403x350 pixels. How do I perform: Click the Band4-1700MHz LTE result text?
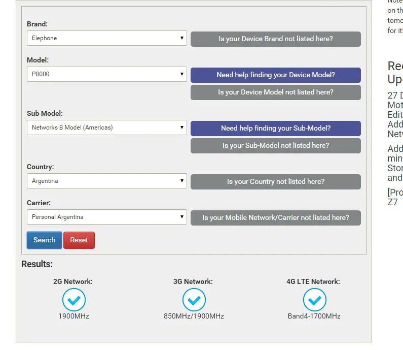tap(314, 316)
